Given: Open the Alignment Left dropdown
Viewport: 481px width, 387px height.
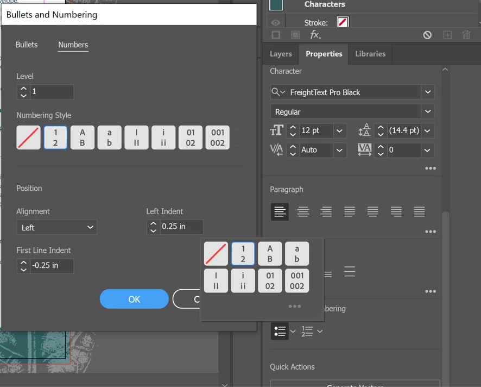Looking at the screenshot, I should pos(57,228).
